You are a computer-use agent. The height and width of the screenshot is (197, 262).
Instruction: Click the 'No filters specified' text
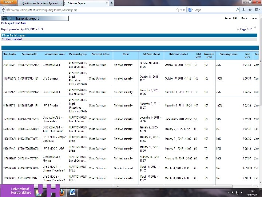tap(12, 39)
